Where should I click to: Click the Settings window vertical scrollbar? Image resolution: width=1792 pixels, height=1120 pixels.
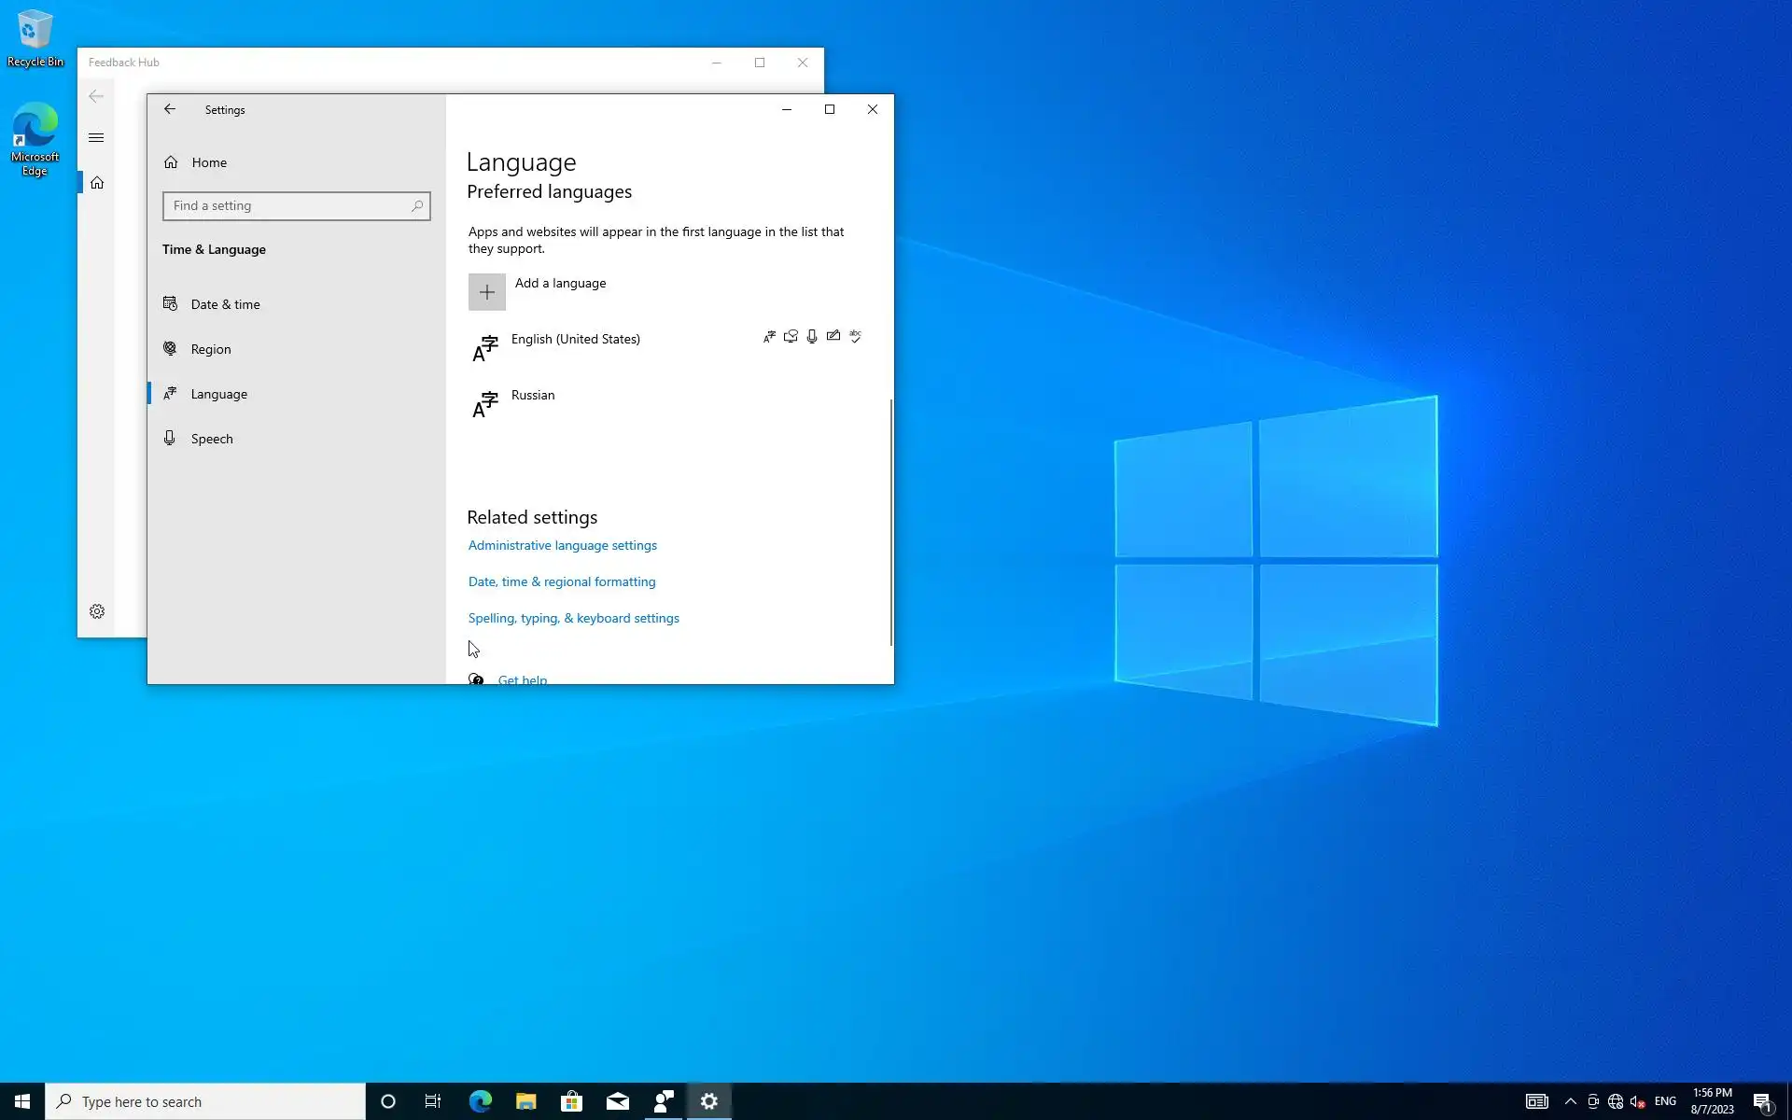pyautogui.click(x=890, y=523)
